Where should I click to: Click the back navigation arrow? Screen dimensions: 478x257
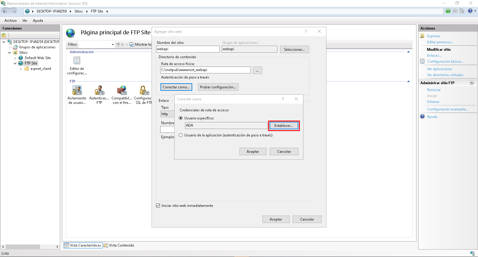tap(5, 11)
